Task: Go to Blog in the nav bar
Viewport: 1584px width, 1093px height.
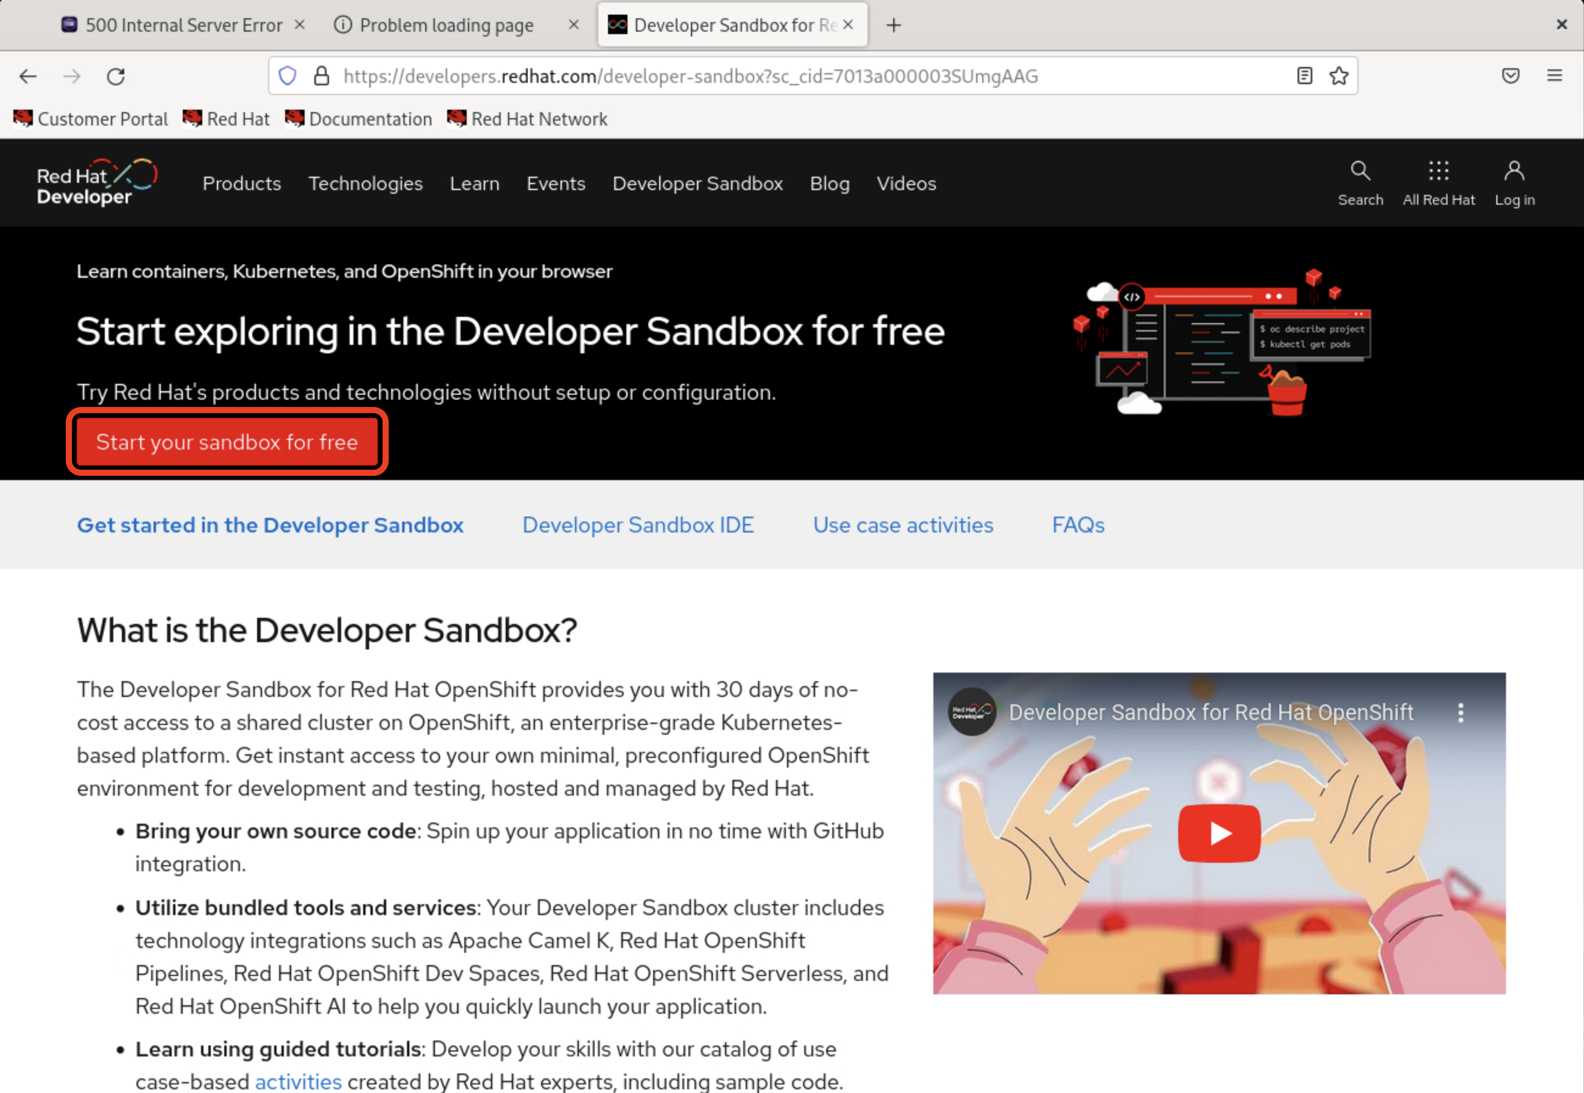Action: [829, 183]
